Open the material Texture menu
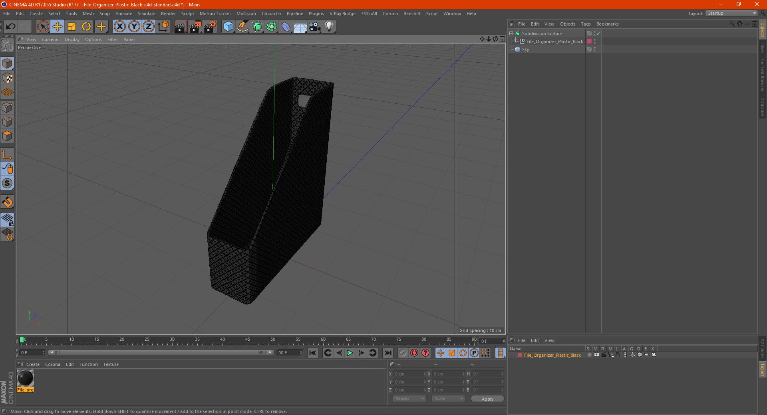The image size is (767, 415). (x=111, y=364)
